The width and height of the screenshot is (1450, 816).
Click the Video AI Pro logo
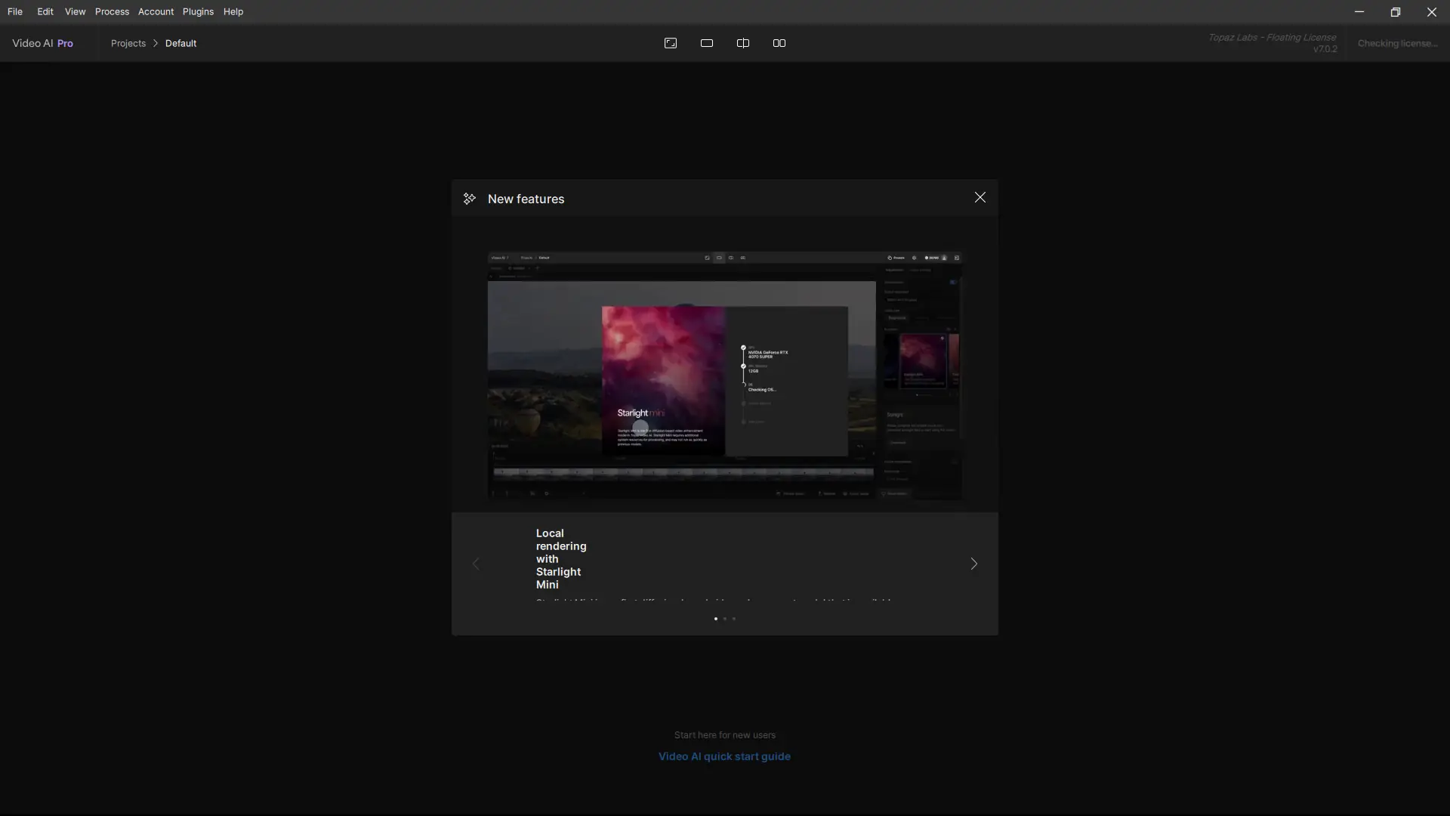tap(42, 43)
